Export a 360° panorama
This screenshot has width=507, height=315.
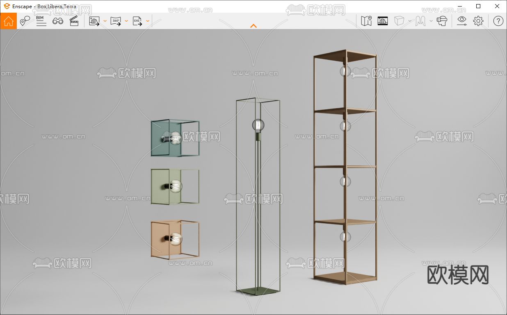pos(116,21)
